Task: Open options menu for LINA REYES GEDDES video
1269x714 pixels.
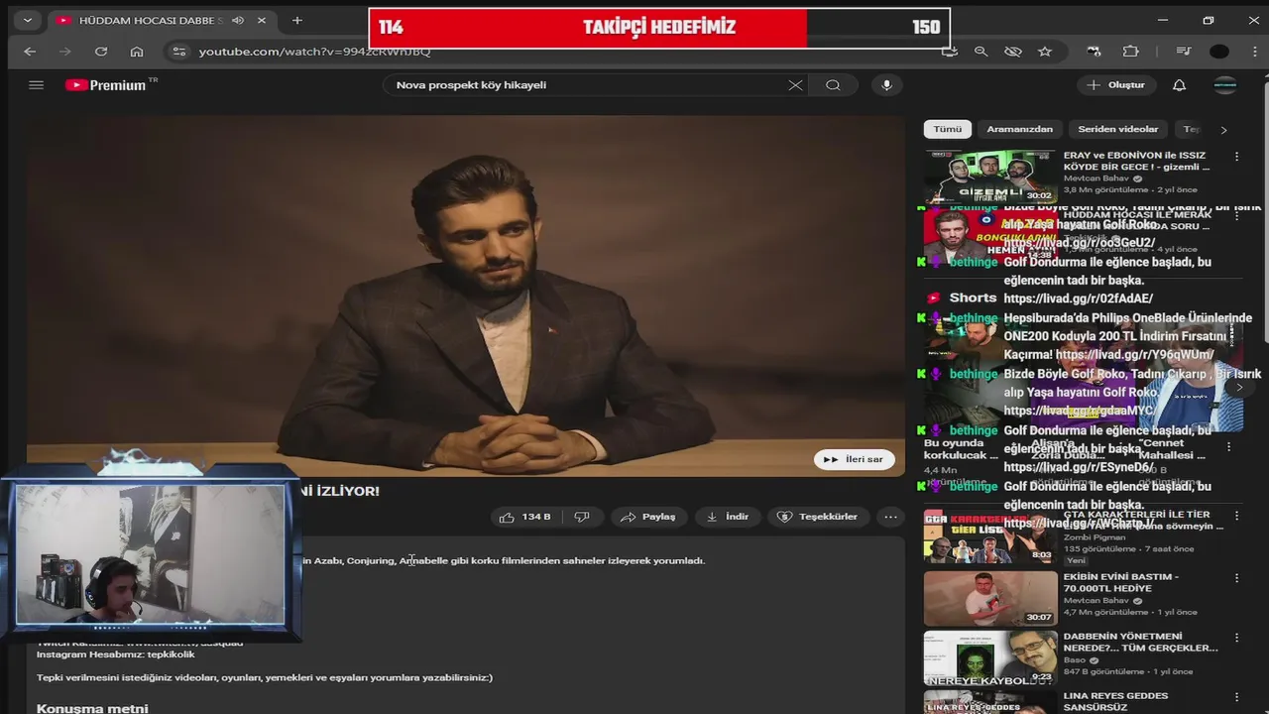Action: [x=1236, y=697]
